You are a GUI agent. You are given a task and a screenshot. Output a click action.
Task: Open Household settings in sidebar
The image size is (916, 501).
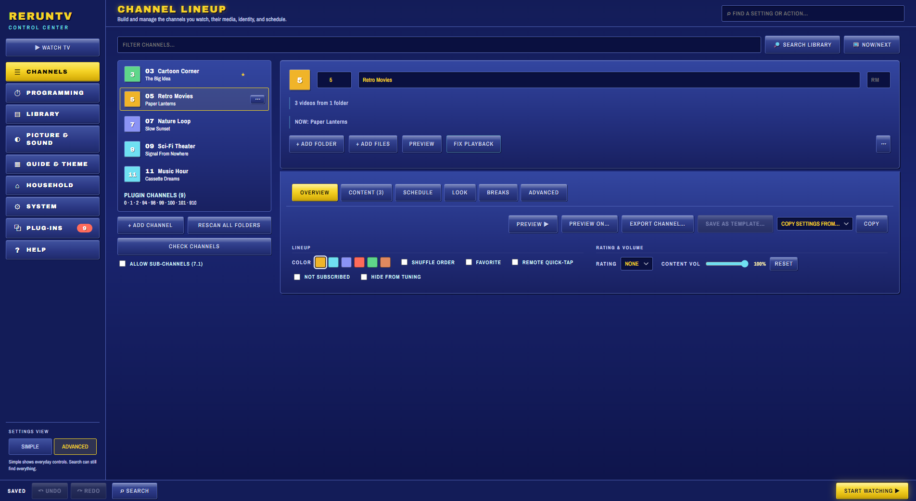[52, 185]
